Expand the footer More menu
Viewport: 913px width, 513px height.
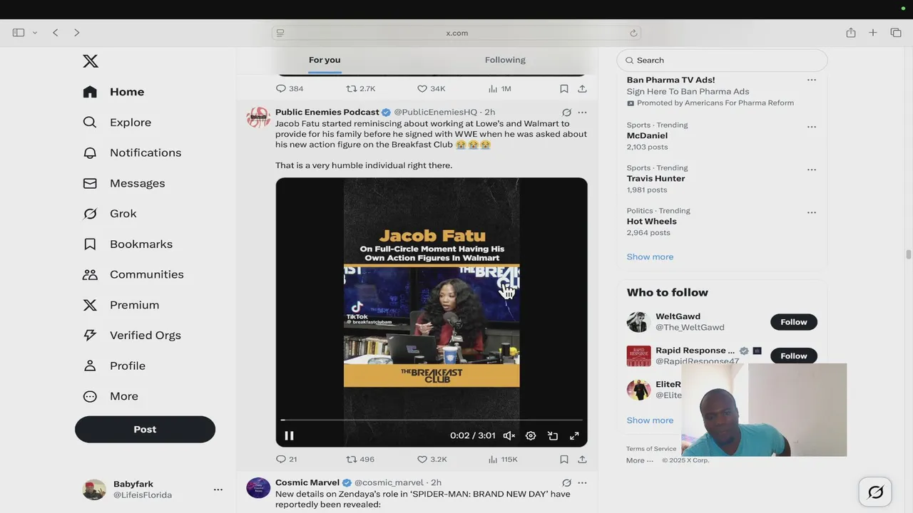(x=640, y=460)
